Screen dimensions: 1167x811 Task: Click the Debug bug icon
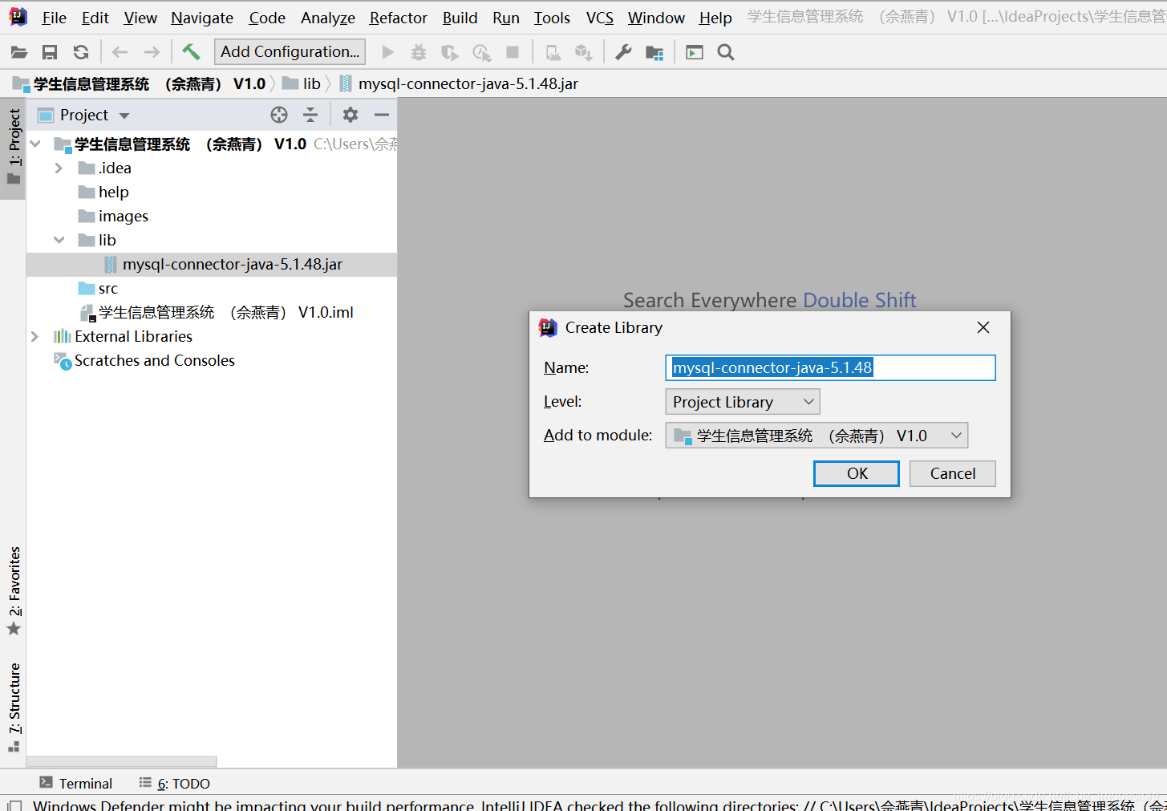tap(419, 52)
